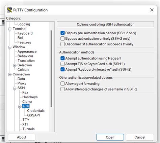
Task: Open the Tunnels category
Action: (x=28, y=129)
